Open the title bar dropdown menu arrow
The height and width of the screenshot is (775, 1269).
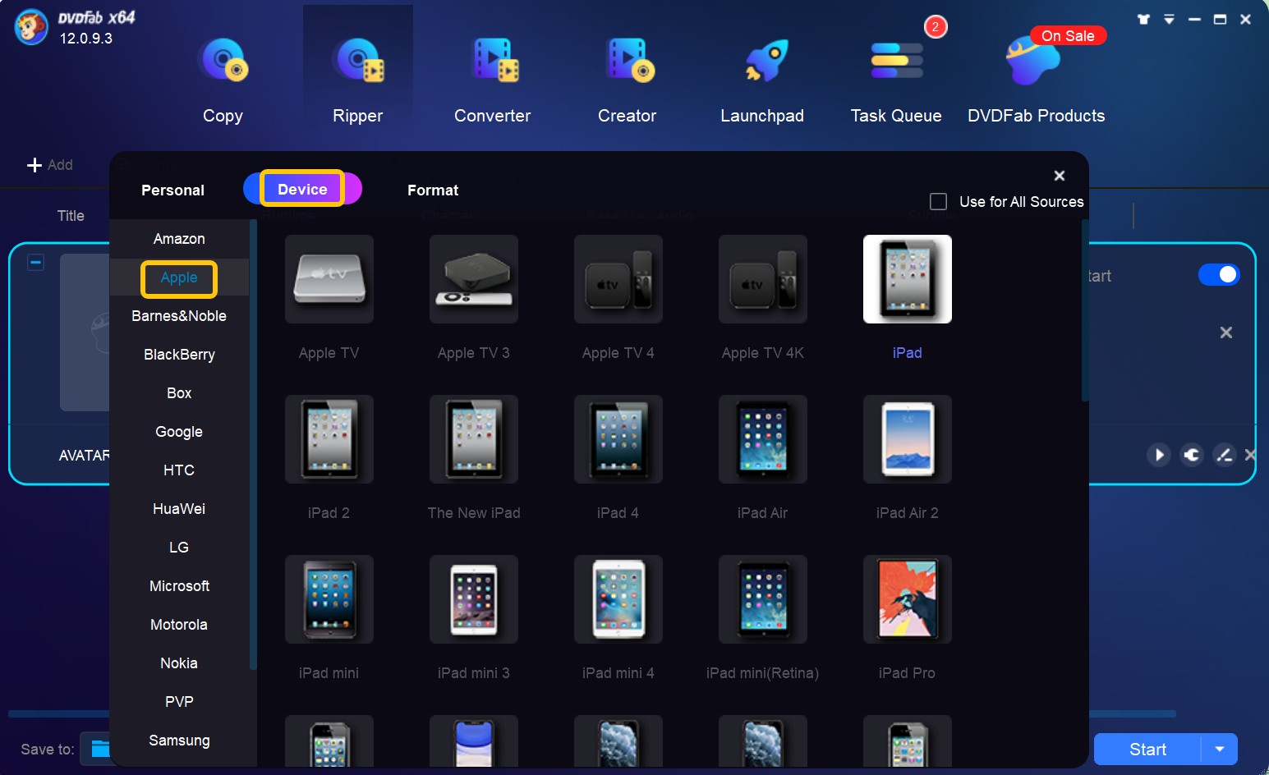click(1169, 19)
